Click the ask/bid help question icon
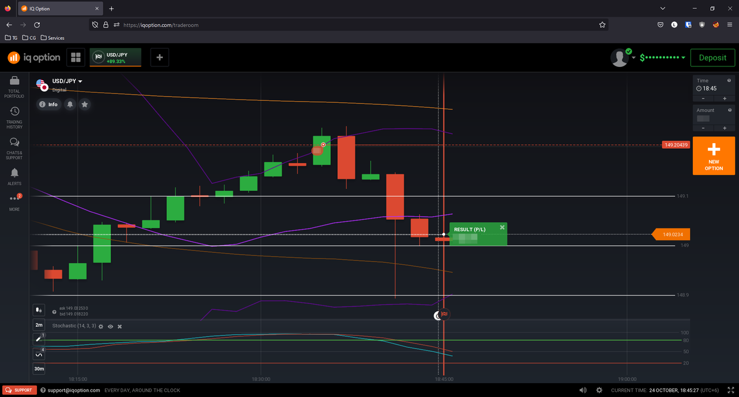The width and height of the screenshot is (739, 397). 54,312
